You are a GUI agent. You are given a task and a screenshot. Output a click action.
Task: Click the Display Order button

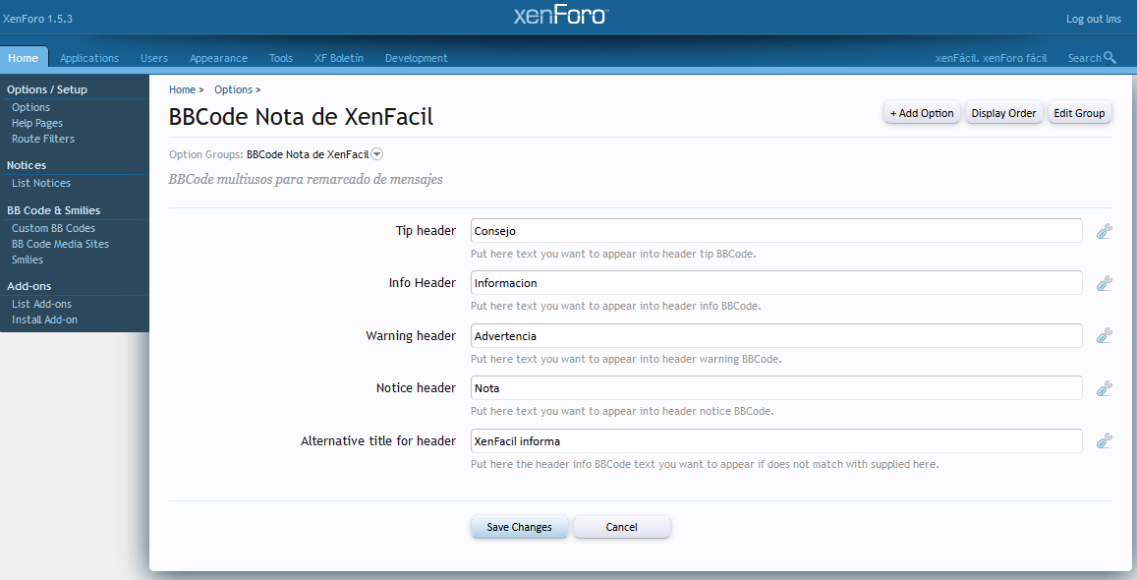tap(1003, 113)
